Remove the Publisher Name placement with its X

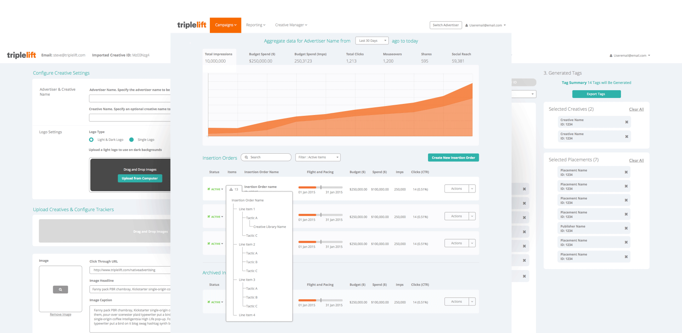(x=626, y=228)
